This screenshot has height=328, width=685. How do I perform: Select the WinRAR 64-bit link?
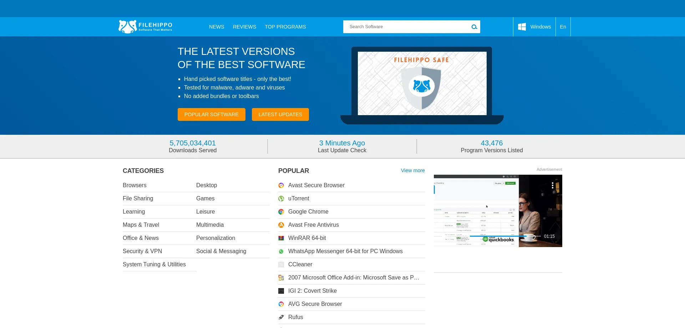pyautogui.click(x=307, y=238)
